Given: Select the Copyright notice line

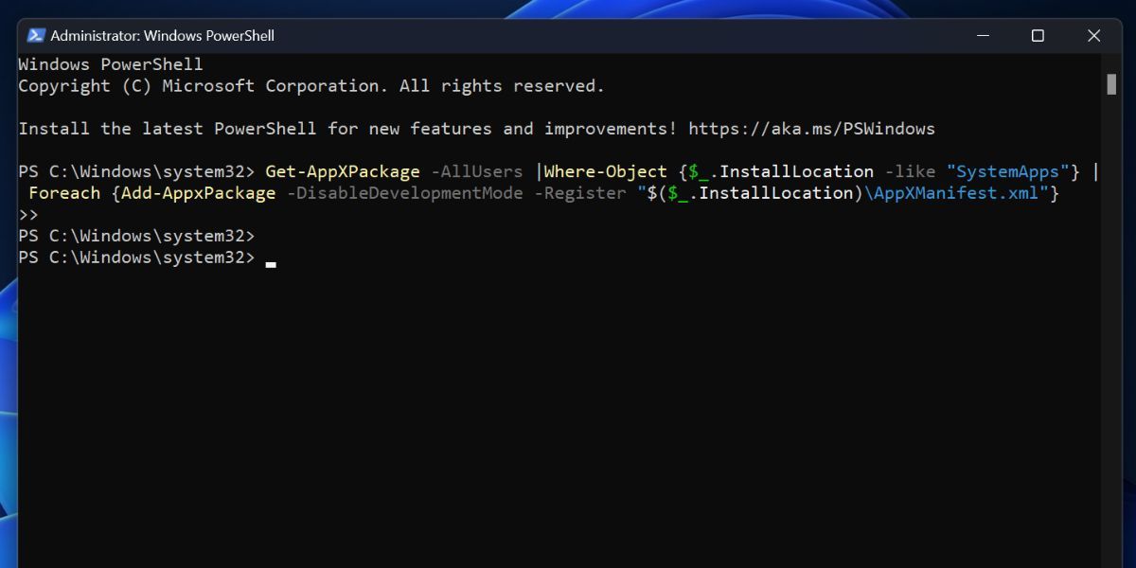Looking at the screenshot, I should [310, 85].
